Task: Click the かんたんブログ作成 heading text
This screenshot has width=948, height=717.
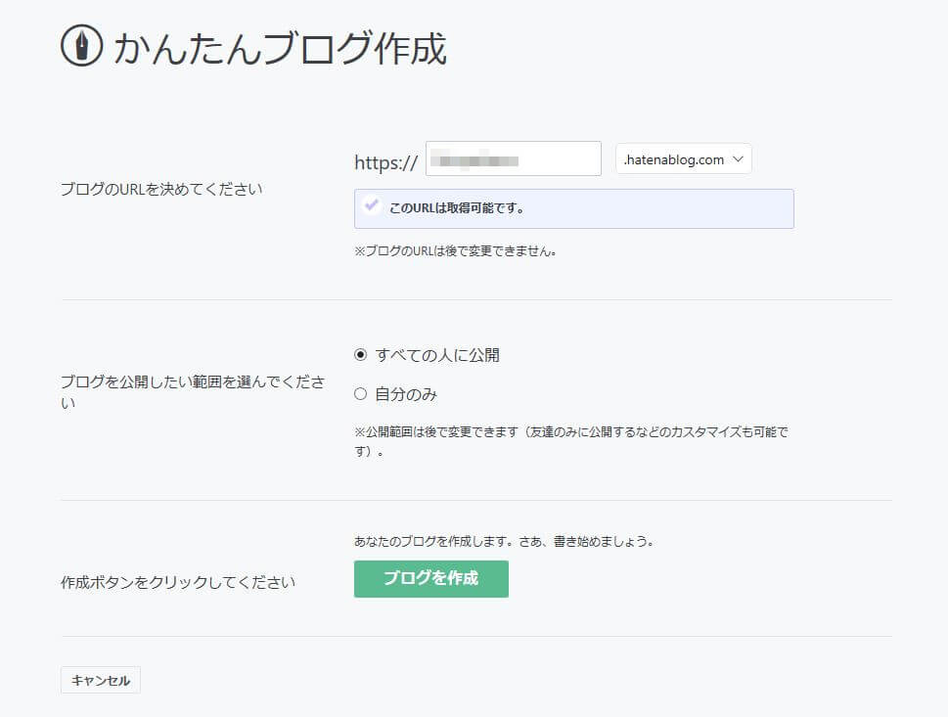Action: (x=280, y=48)
